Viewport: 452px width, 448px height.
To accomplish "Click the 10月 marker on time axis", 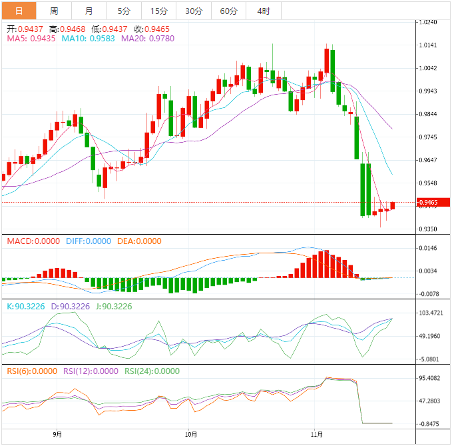I will tap(191, 434).
